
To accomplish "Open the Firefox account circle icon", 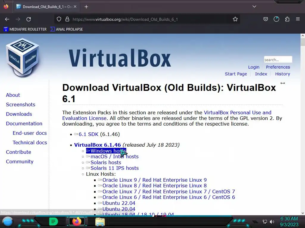I will tap(276, 19).
